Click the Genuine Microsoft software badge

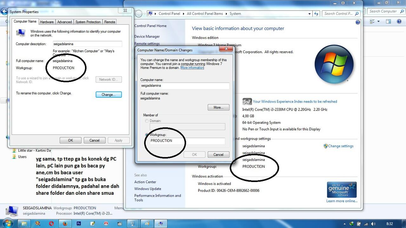click(x=342, y=190)
